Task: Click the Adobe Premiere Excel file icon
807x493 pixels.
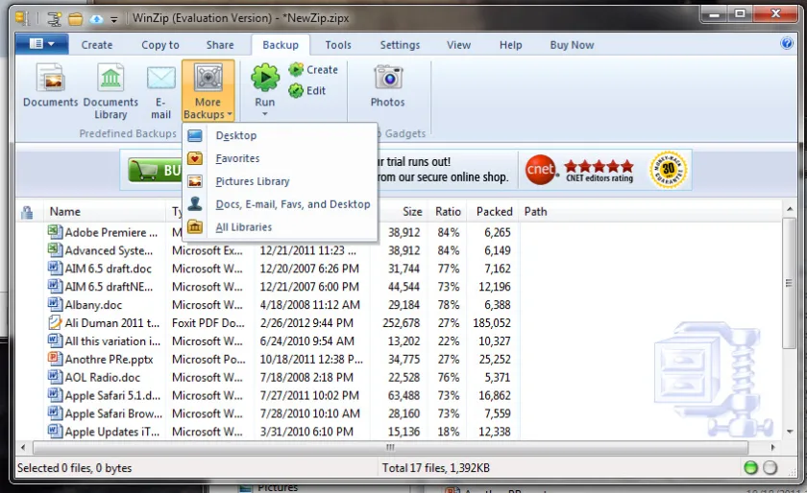Action: tap(55, 231)
